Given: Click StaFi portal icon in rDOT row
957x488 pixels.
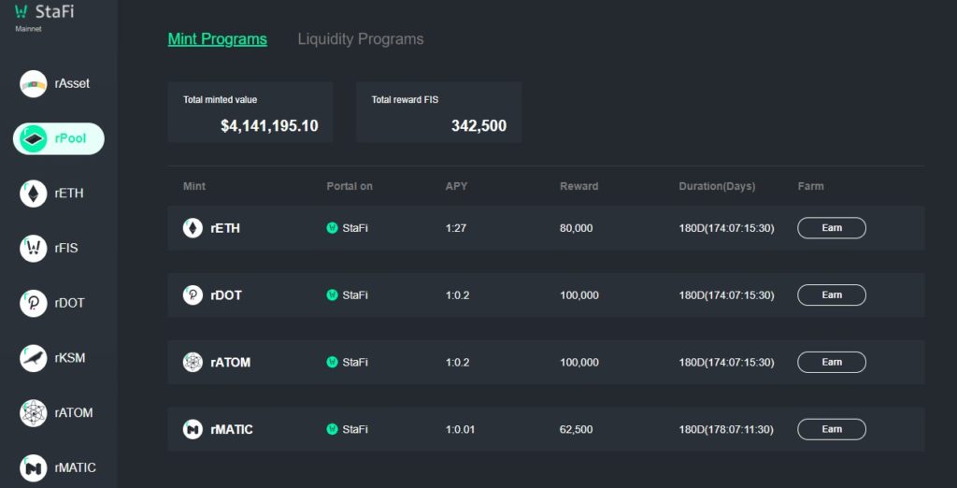Looking at the screenshot, I should (332, 295).
